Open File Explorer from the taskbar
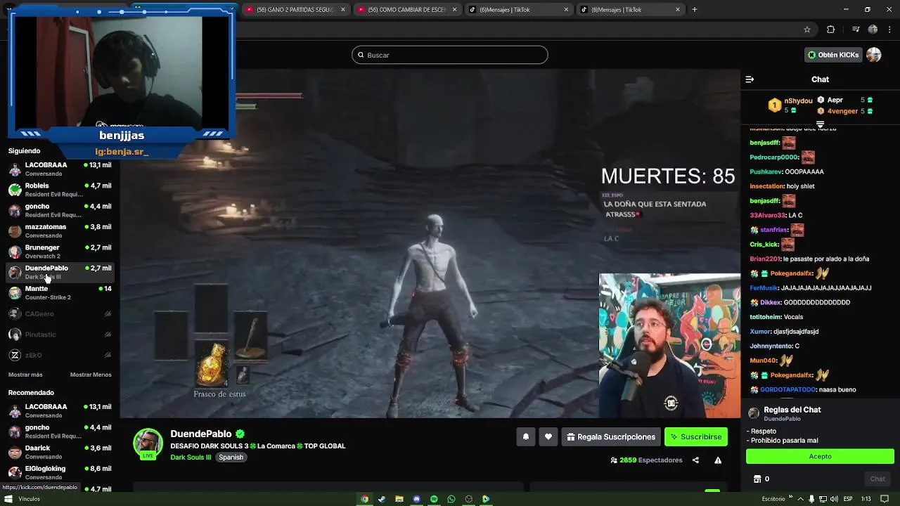This screenshot has height=506, width=900. coord(399,499)
